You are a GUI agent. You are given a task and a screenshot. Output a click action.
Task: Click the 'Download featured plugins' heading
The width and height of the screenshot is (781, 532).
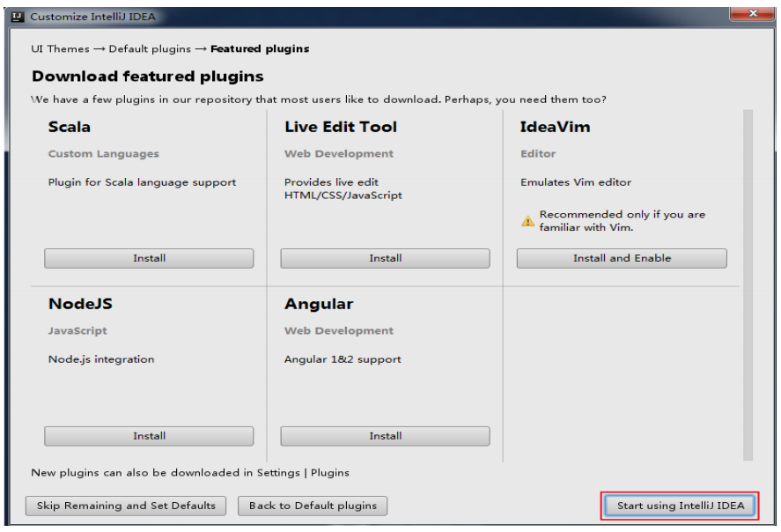(147, 77)
